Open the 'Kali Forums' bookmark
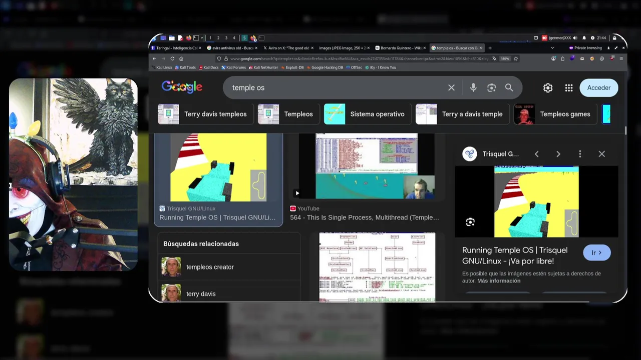641x360 pixels. (x=234, y=67)
